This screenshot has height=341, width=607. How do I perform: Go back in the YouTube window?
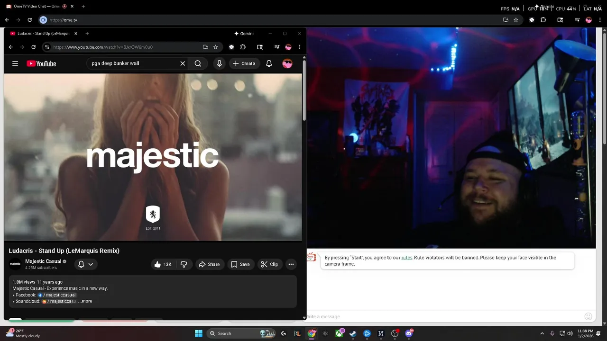[10, 47]
